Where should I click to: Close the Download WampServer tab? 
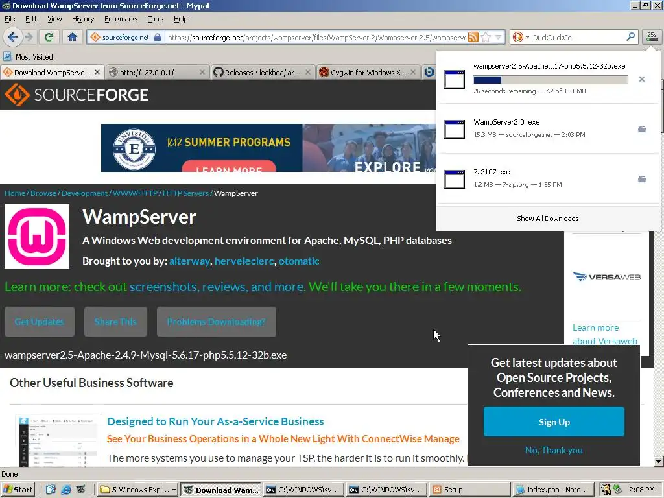coord(97,72)
